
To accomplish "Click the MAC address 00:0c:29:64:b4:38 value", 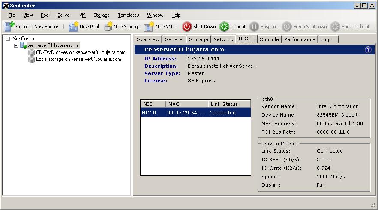I will tap(340, 123).
